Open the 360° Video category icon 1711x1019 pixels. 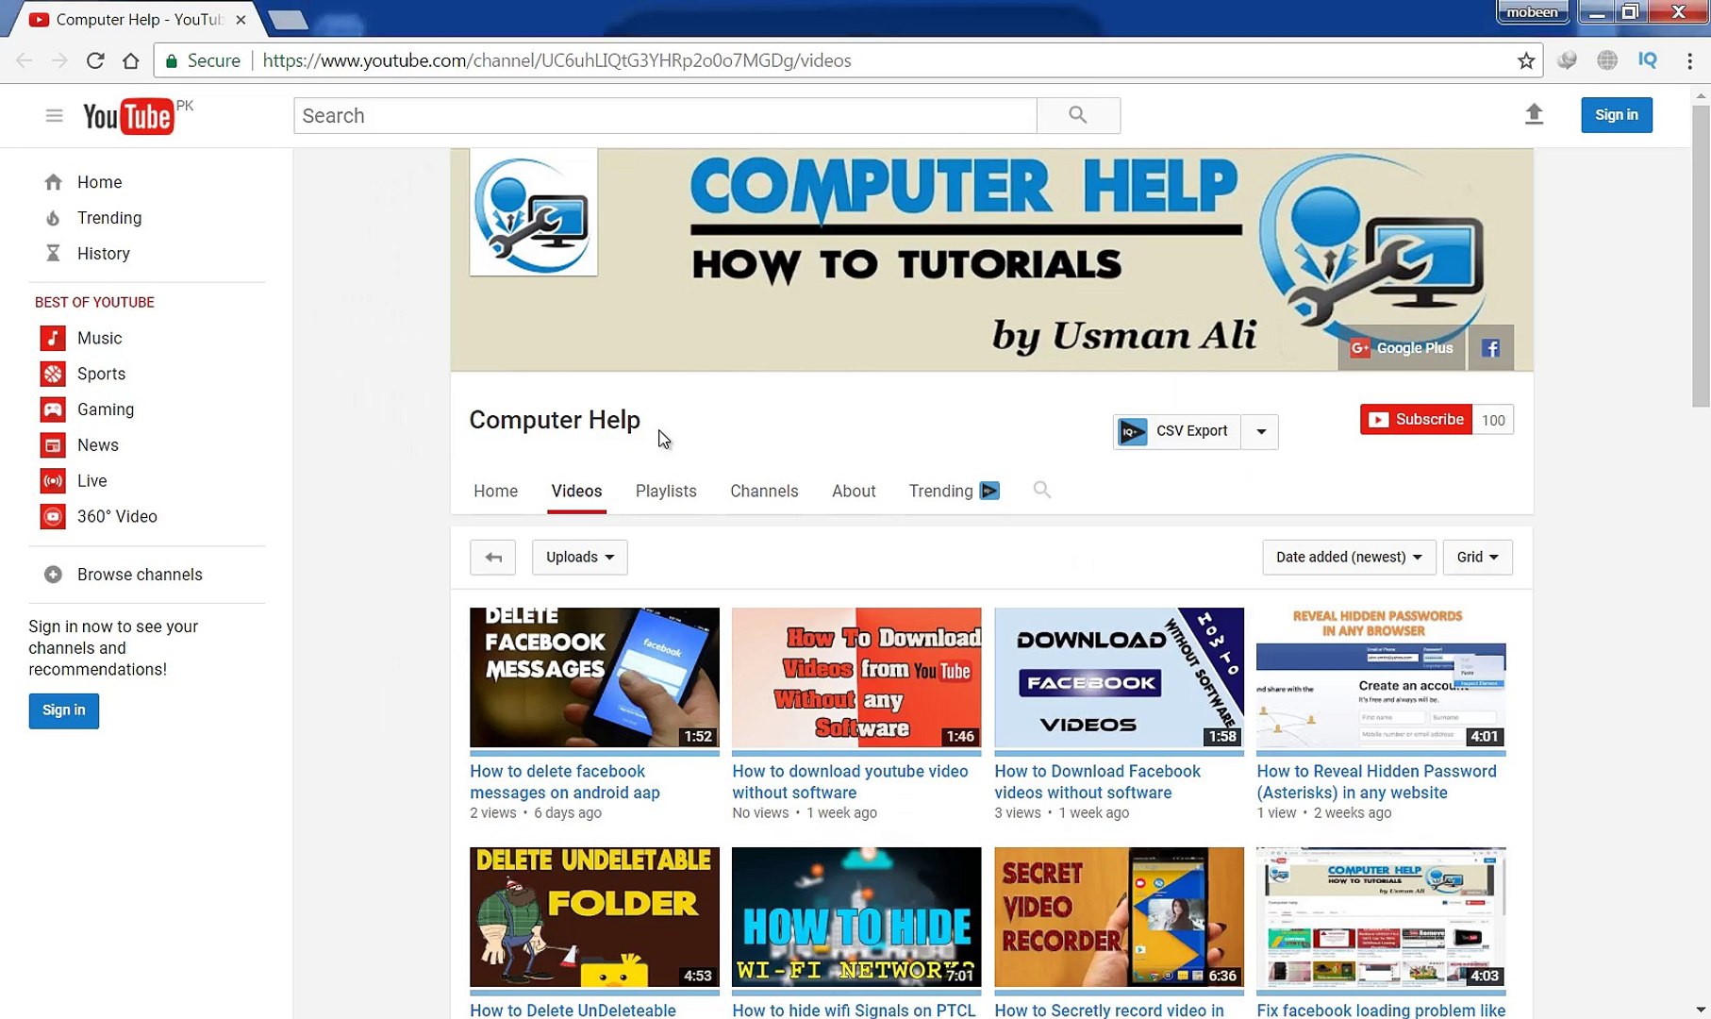point(53,517)
